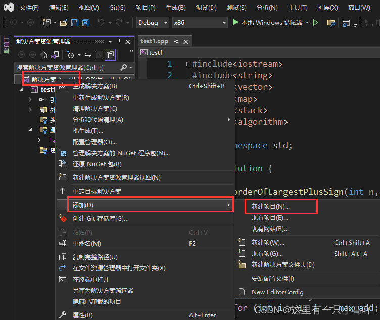Choose 还原 NuGet 包(R)
Viewport: 380px width, 320px height.
pyautogui.click(x=146, y=164)
